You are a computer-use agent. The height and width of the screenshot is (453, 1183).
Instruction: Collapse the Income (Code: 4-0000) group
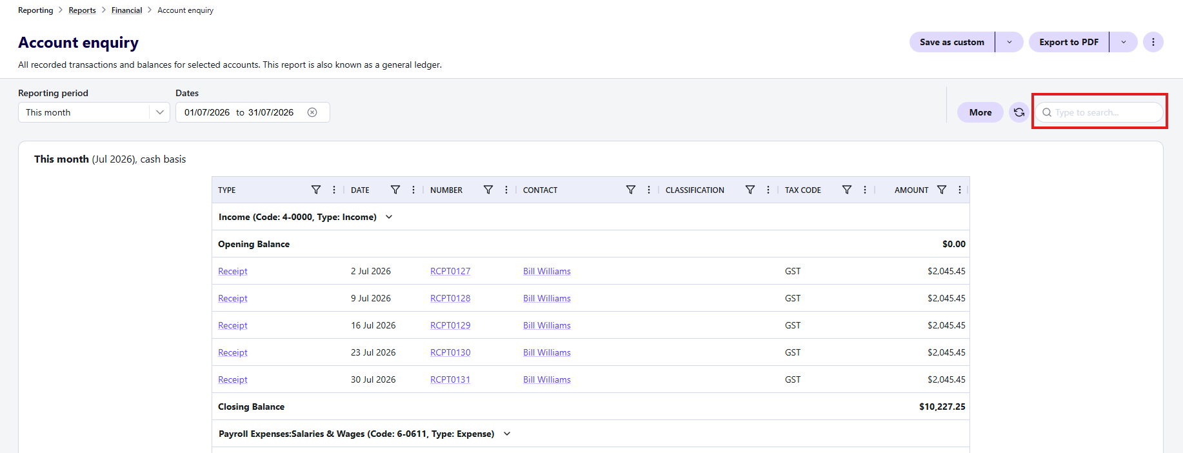point(389,217)
